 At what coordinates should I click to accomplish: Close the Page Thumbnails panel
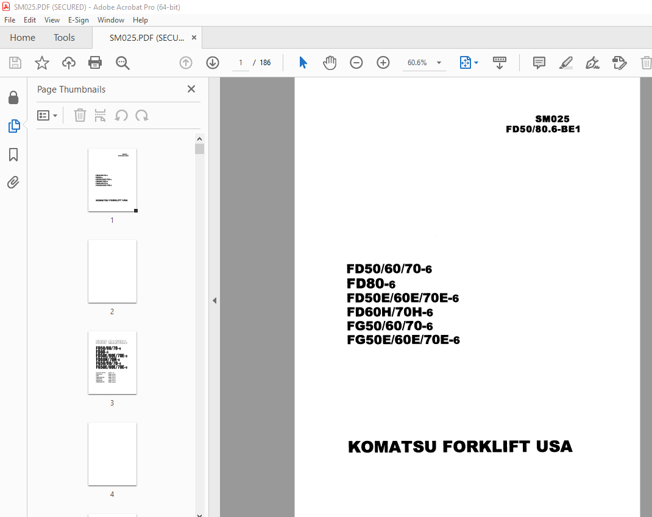click(x=191, y=89)
